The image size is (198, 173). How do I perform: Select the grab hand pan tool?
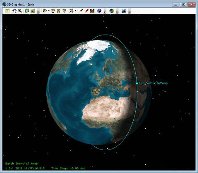tap(14, 11)
